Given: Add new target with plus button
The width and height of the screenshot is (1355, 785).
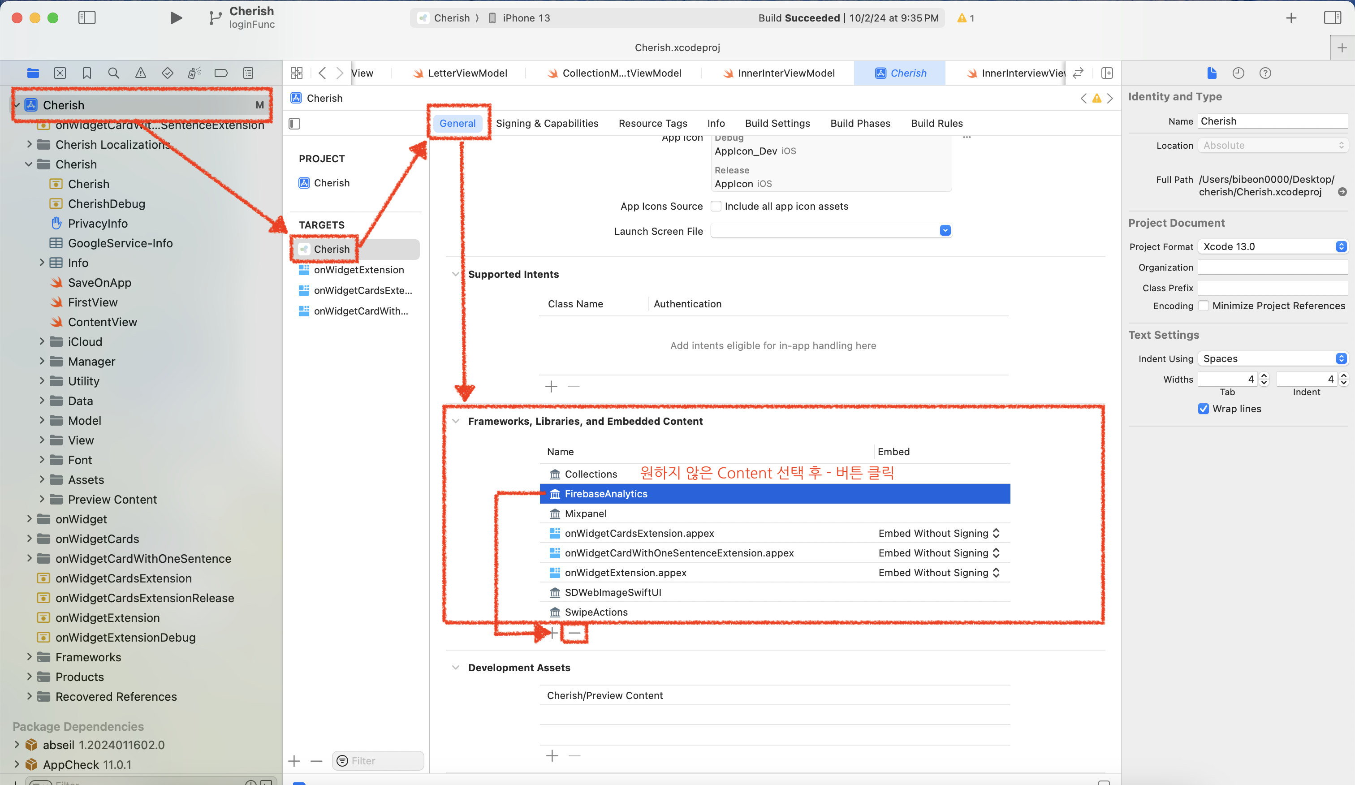Looking at the screenshot, I should 294,761.
